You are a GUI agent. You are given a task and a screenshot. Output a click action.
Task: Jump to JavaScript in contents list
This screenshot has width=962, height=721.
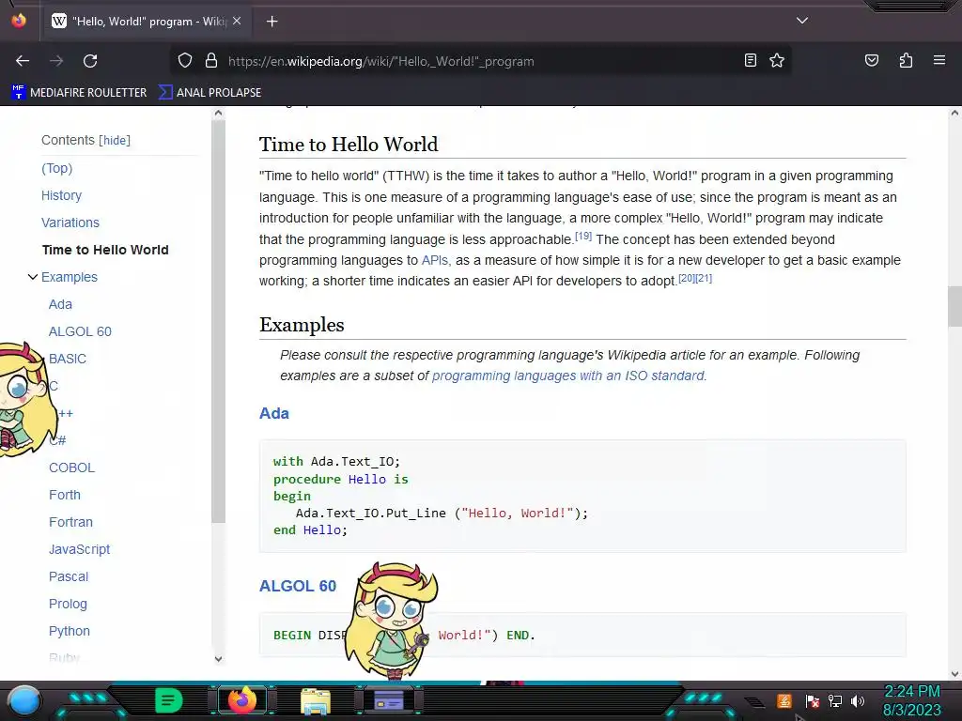(79, 549)
